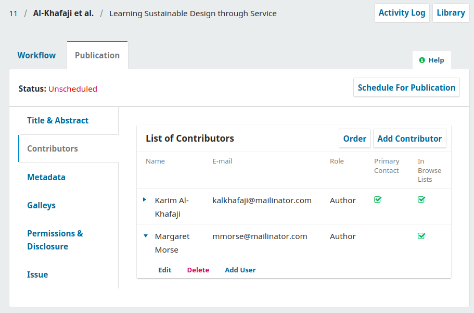The height and width of the screenshot is (313, 474).
Task: Go to the Galleys section
Action: pos(41,205)
